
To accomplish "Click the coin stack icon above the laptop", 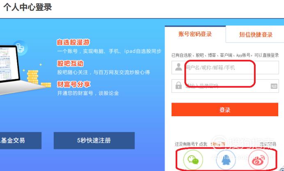I will click(20, 47).
